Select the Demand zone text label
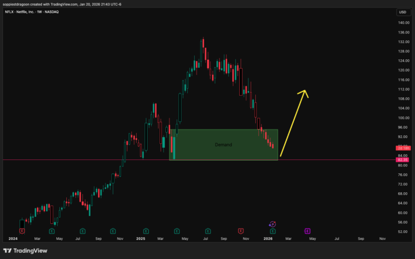415x259 pixels. pyautogui.click(x=224, y=144)
